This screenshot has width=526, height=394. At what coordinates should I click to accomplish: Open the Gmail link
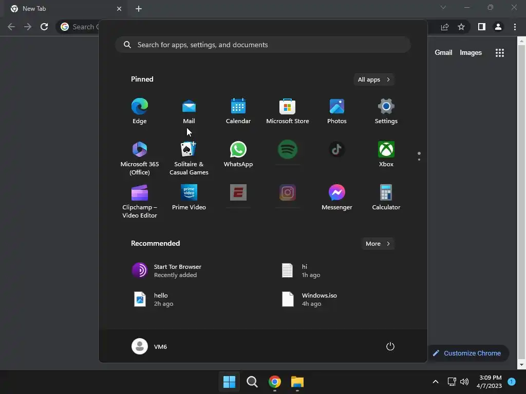point(443,53)
